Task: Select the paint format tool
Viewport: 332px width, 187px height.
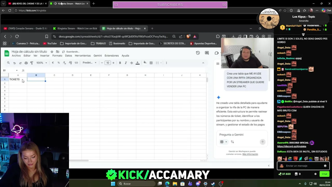Action: pyautogui.click(x=32, y=63)
